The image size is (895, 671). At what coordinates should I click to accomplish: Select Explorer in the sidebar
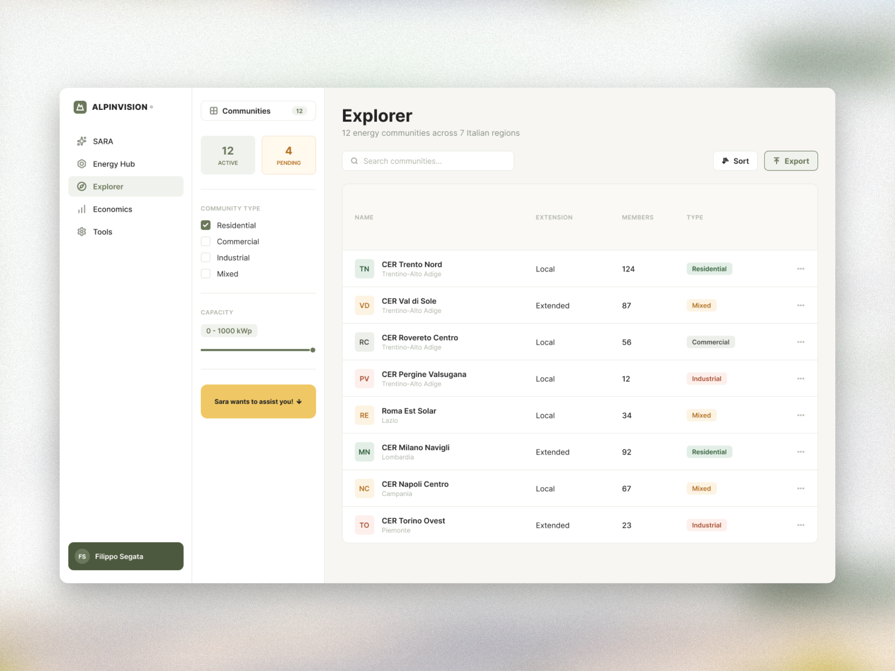(126, 186)
